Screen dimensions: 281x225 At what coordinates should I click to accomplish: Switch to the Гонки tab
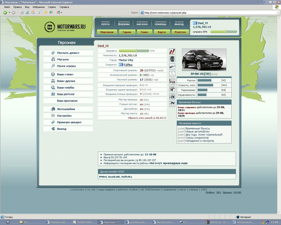click(x=144, y=32)
